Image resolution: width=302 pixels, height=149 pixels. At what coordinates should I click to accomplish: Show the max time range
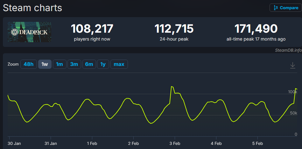(119, 64)
